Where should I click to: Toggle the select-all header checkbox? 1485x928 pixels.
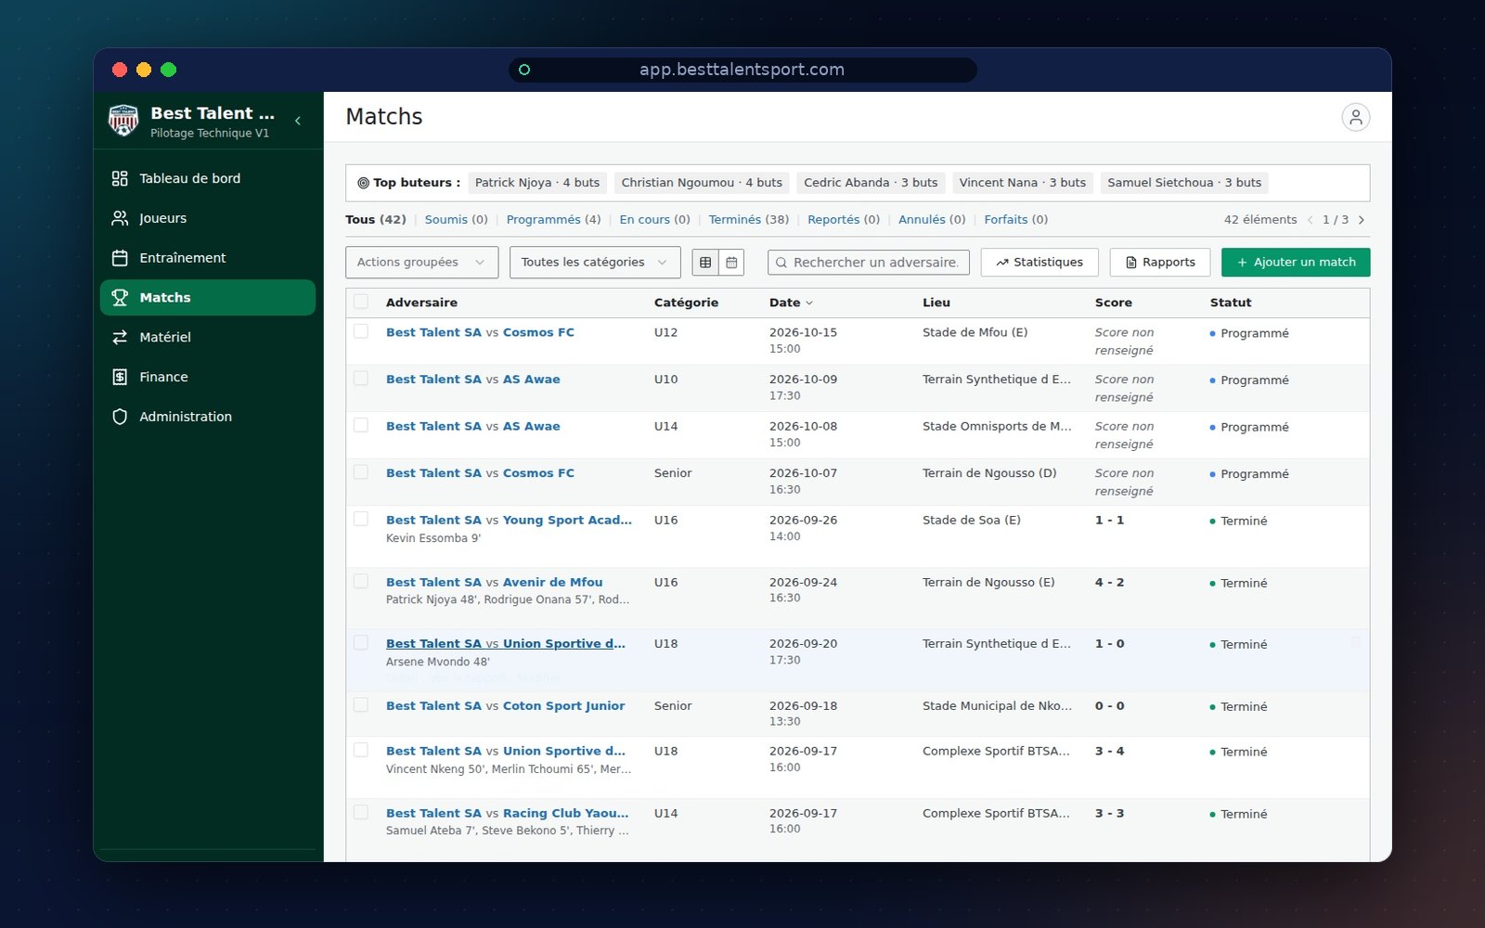click(361, 302)
